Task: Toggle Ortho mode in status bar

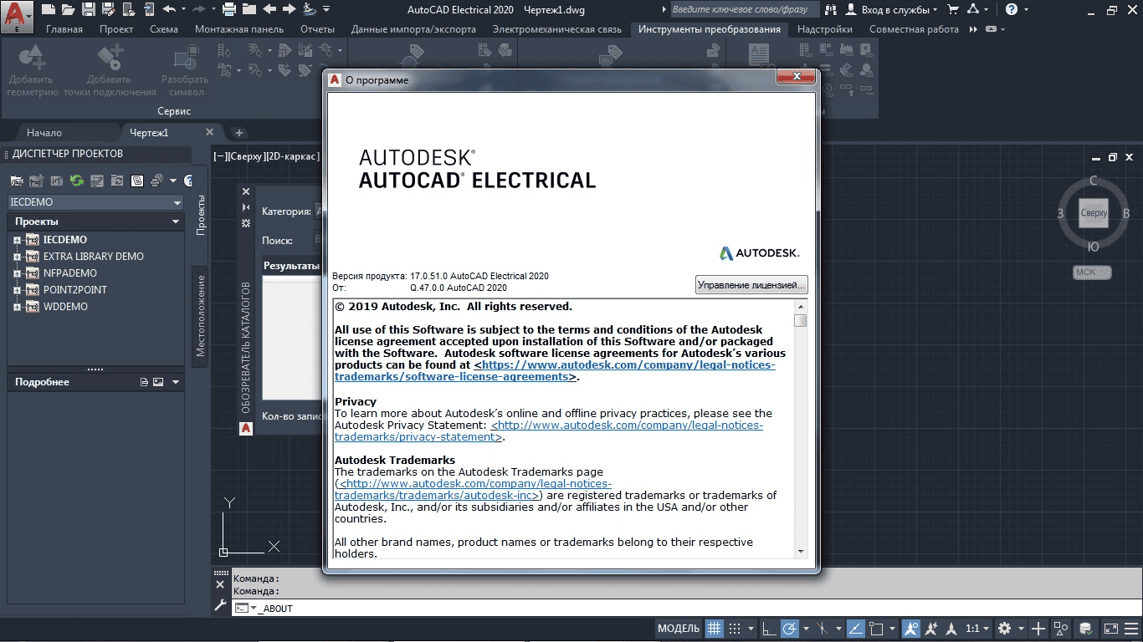Action: pos(769,629)
